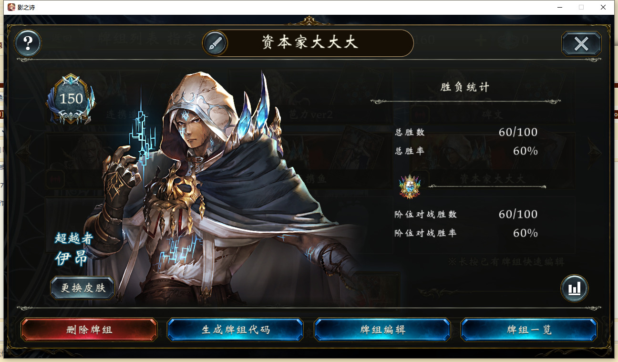Maximize the 影之诗 window
Viewport: 618px width, 362px height.
point(581,7)
